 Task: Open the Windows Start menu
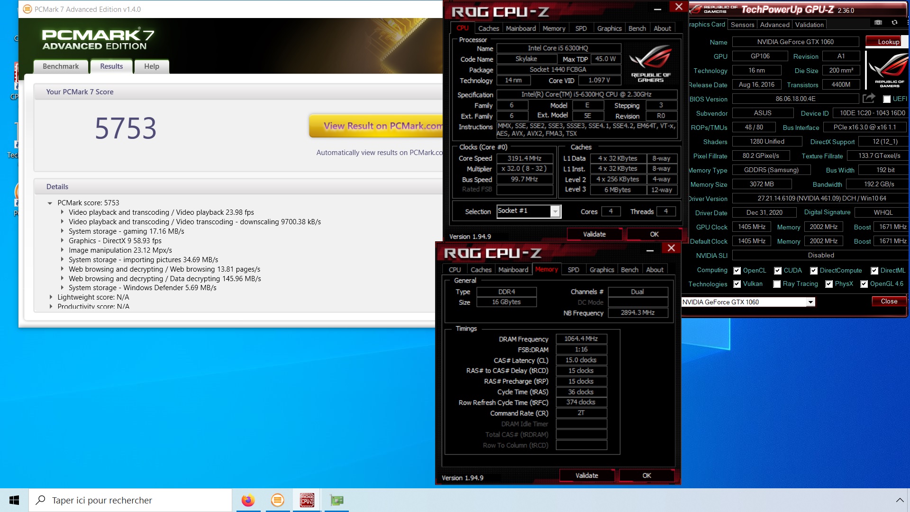14,500
